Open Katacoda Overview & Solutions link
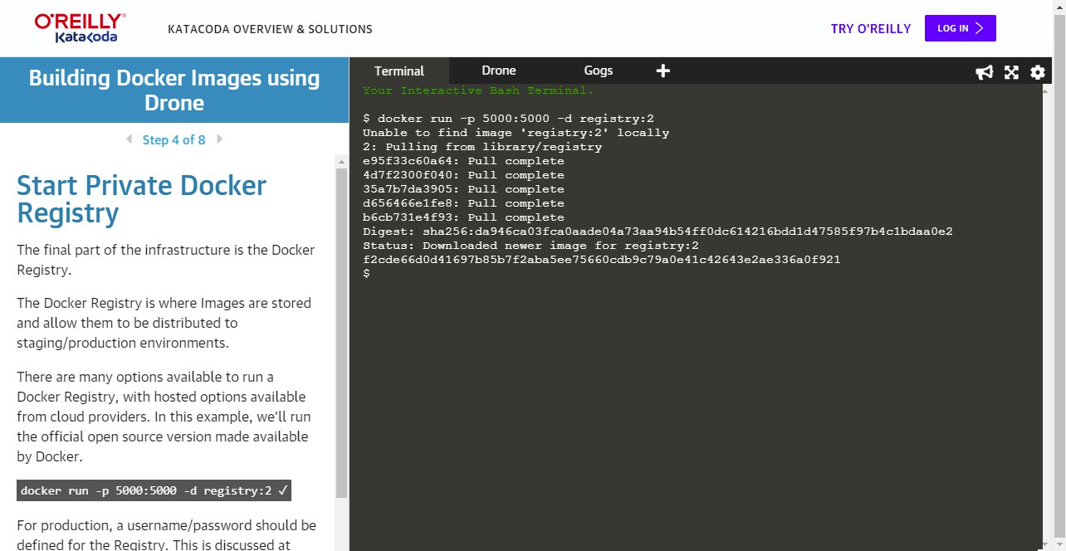 coord(270,29)
